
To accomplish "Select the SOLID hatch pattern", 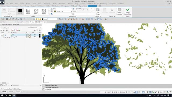I will [x=20, y=11].
